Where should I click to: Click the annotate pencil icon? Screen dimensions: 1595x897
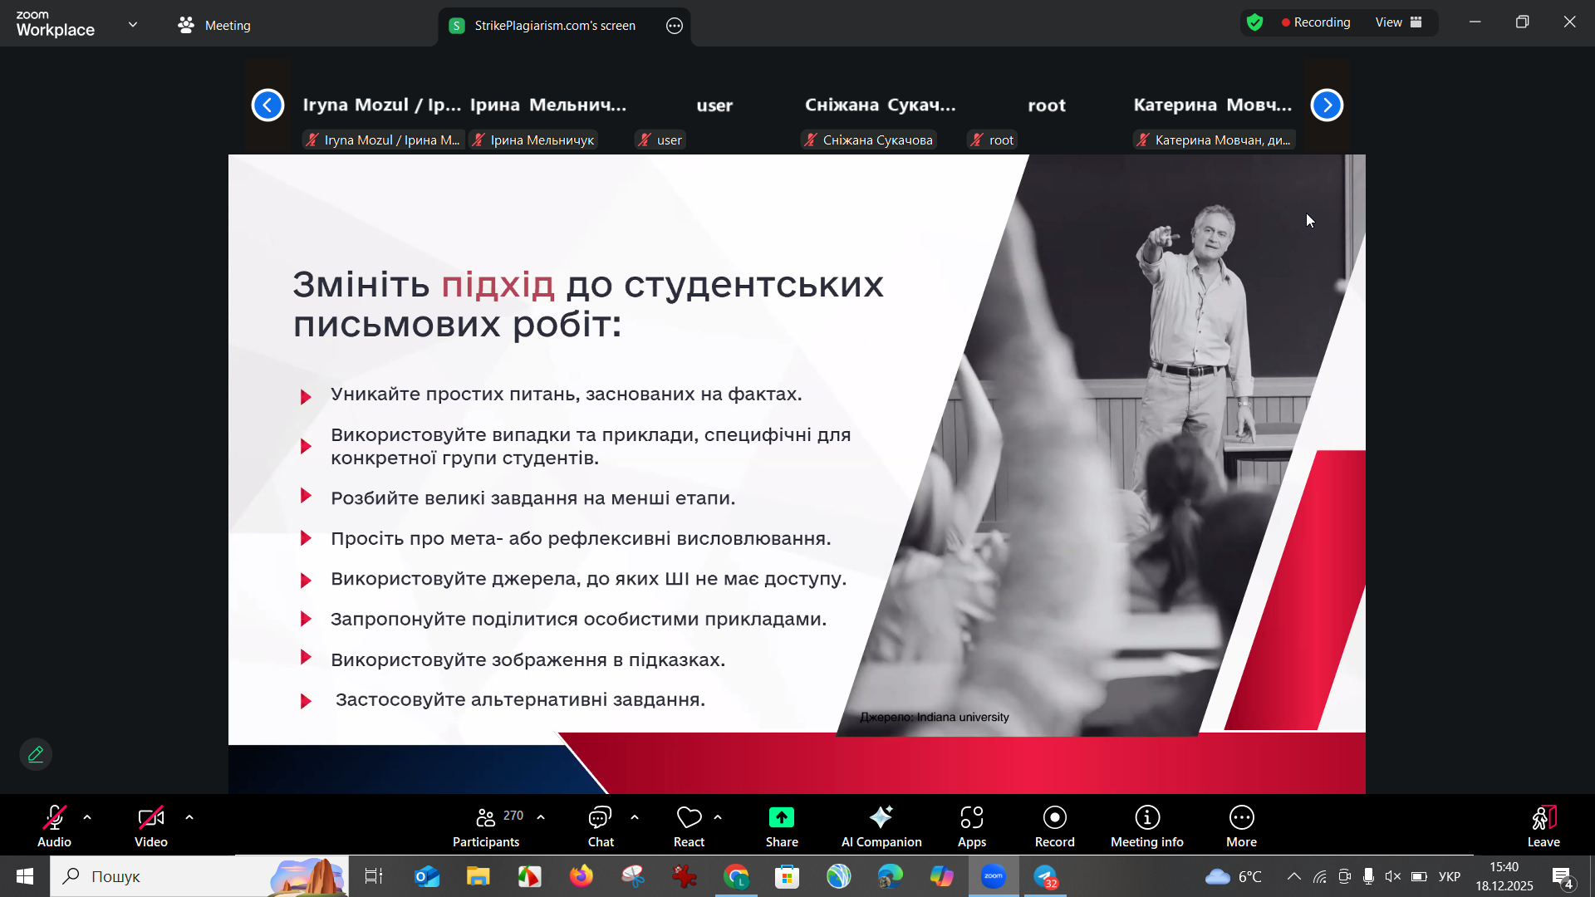(36, 754)
